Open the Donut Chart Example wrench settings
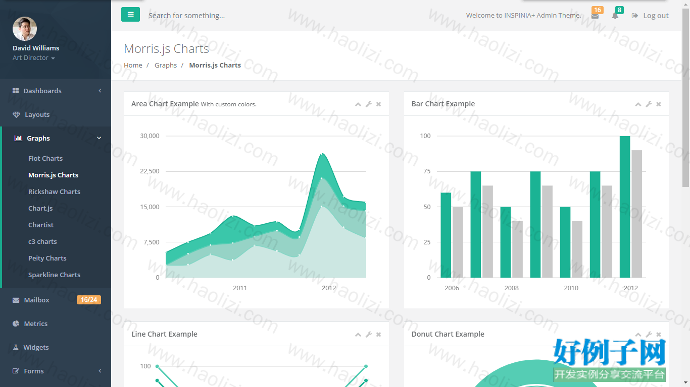Viewport: 690px width, 387px height. coord(649,335)
